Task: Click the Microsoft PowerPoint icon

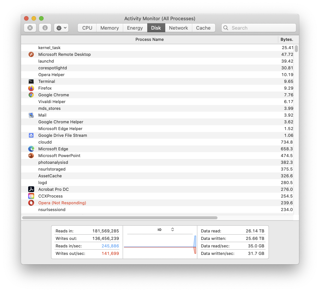Action: 31,156
